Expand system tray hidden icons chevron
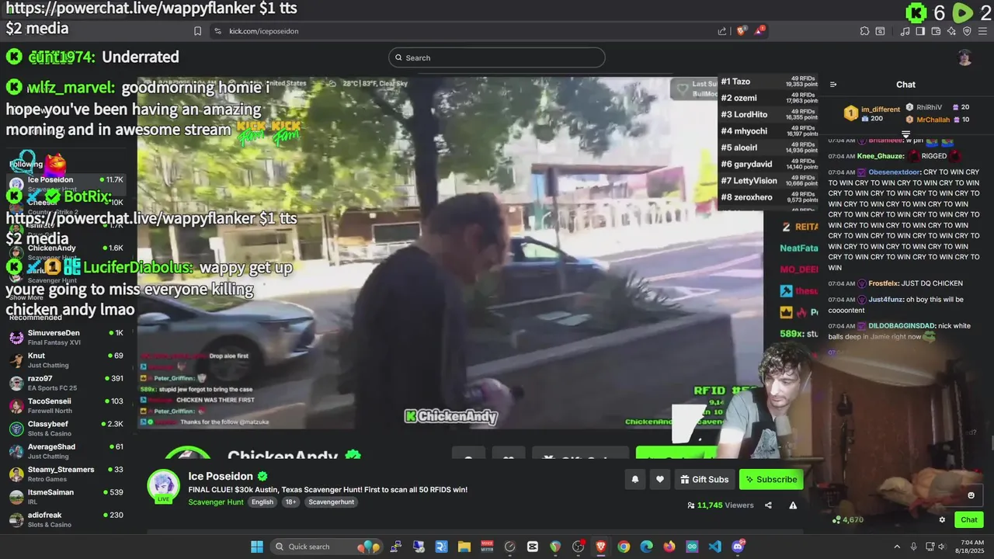The image size is (994, 559). pyautogui.click(x=897, y=547)
